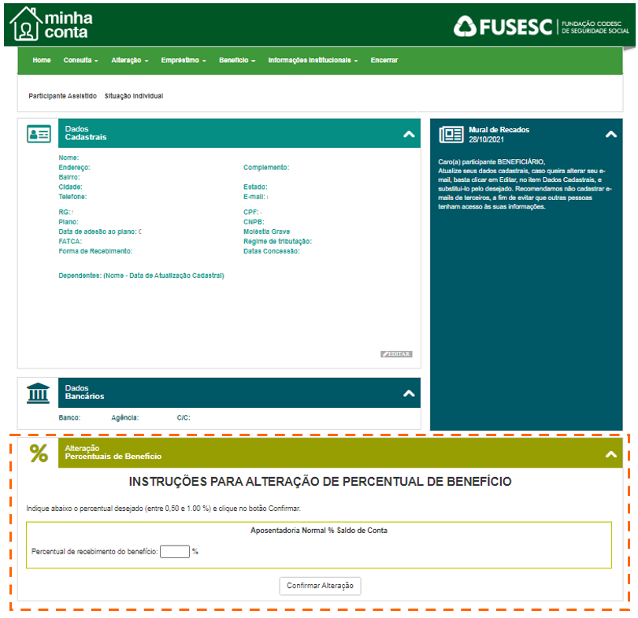This screenshot has width=638, height=618.
Task: Click the Editar button in Dados Cadastrais
Action: [396, 354]
